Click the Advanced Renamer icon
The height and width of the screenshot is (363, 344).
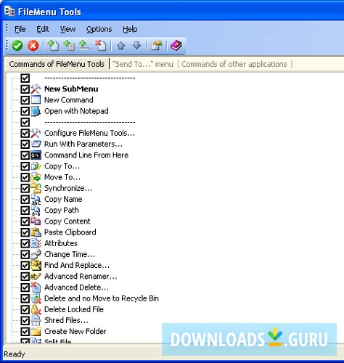pyautogui.click(x=36, y=276)
